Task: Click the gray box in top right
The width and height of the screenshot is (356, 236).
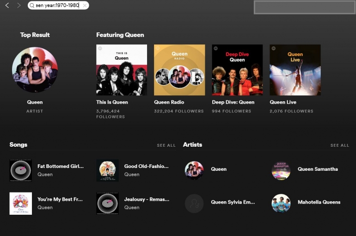Action: [x=305, y=7]
